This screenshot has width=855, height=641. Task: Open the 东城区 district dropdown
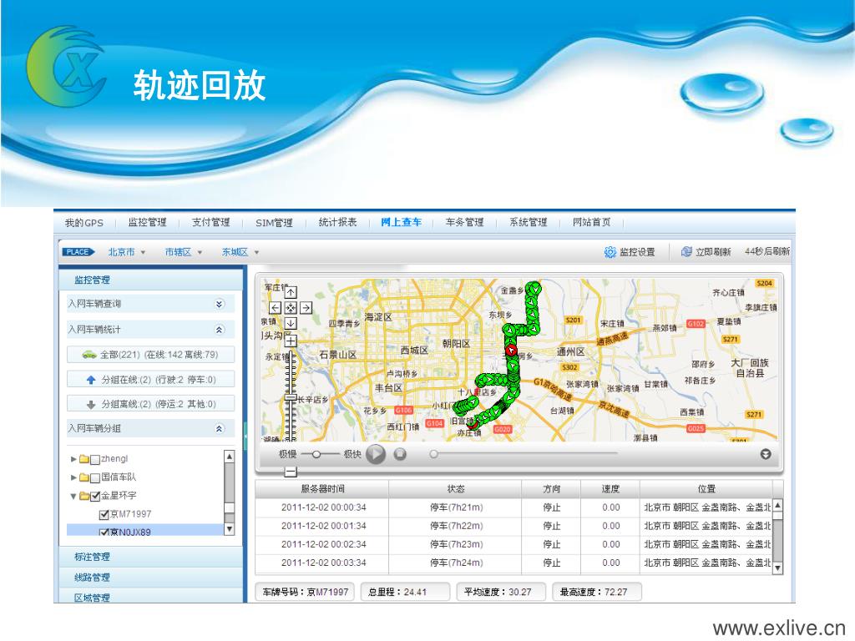click(x=240, y=252)
